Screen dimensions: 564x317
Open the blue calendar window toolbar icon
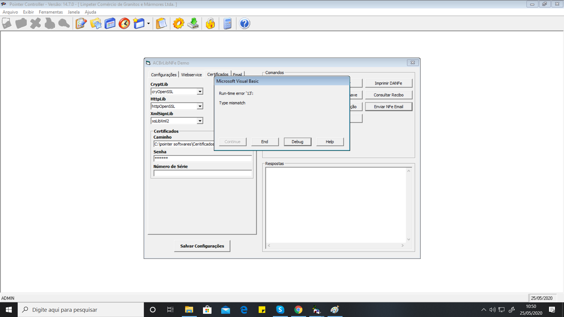click(x=110, y=23)
